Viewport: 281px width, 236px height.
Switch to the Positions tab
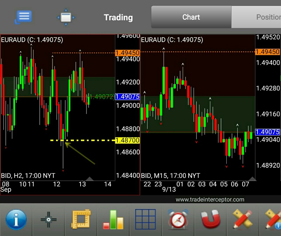[x=256, y=17]
